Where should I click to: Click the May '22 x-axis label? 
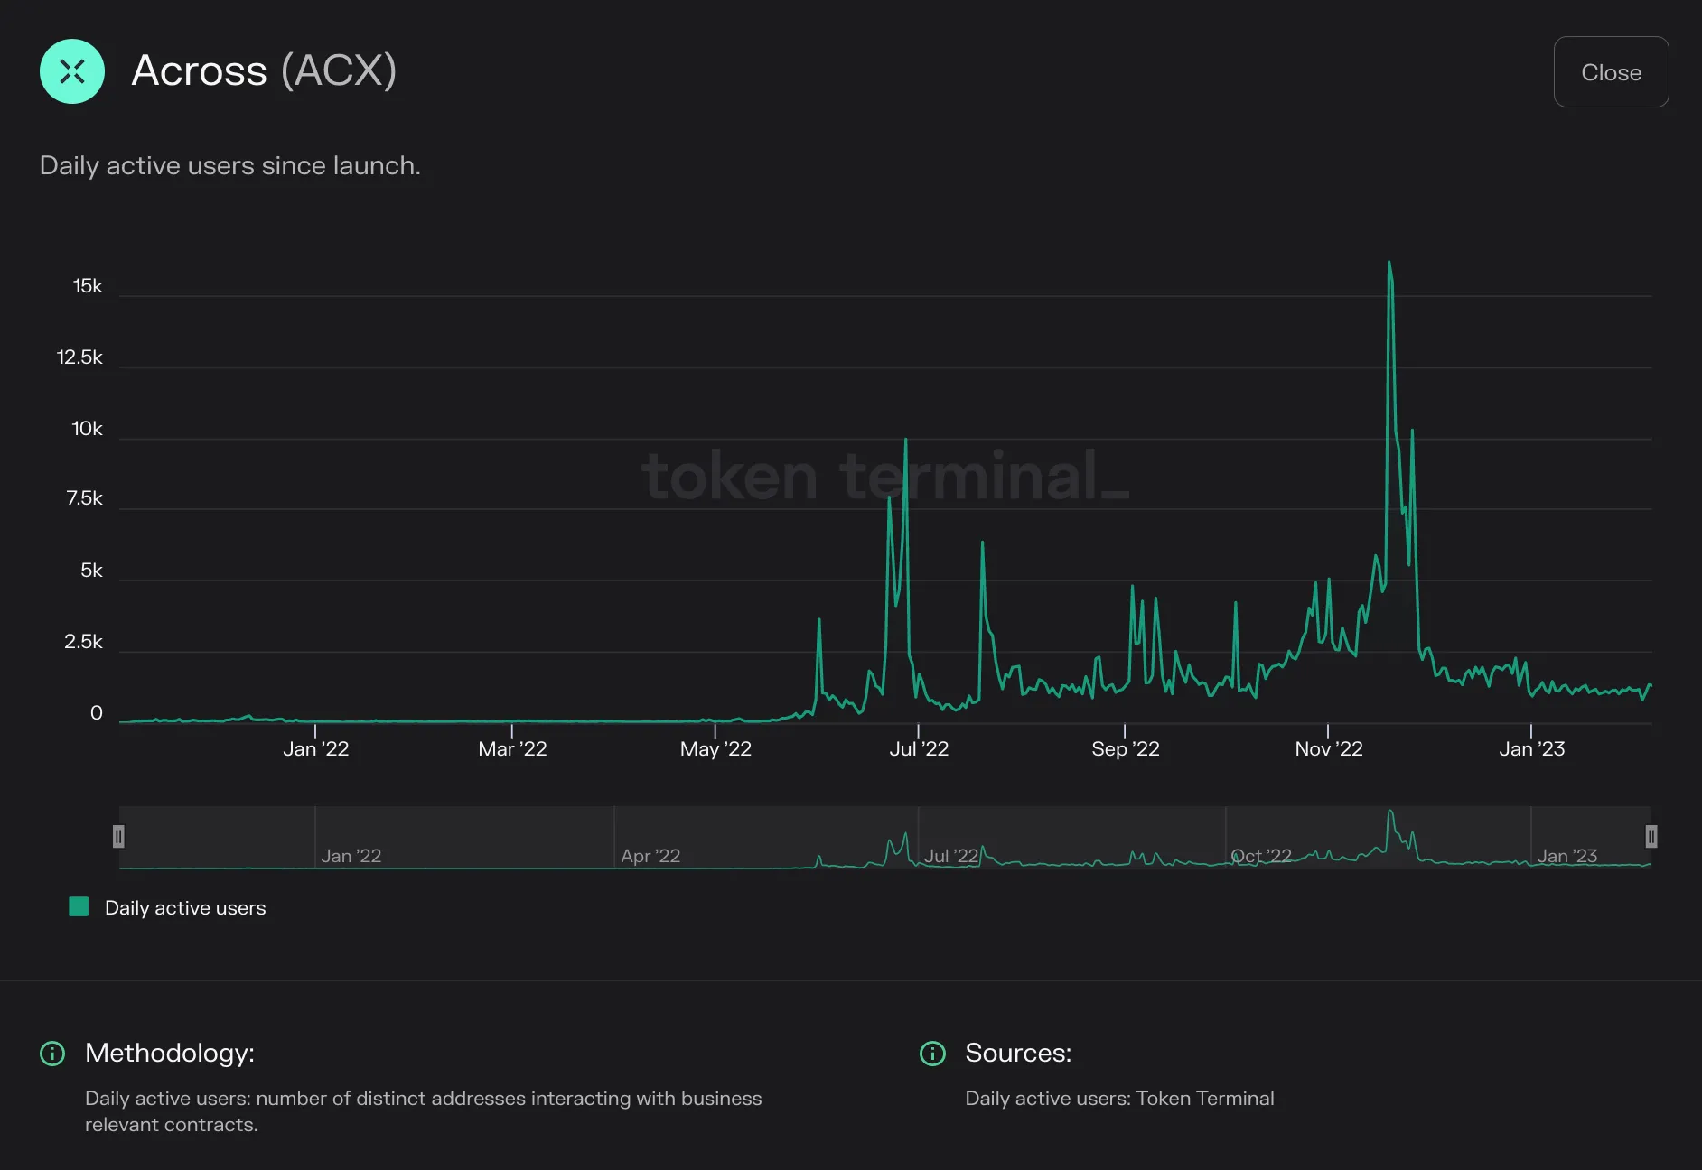[715, 749]
